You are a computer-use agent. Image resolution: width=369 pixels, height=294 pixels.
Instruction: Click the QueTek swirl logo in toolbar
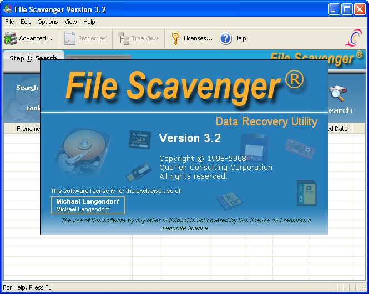[353, 38]
